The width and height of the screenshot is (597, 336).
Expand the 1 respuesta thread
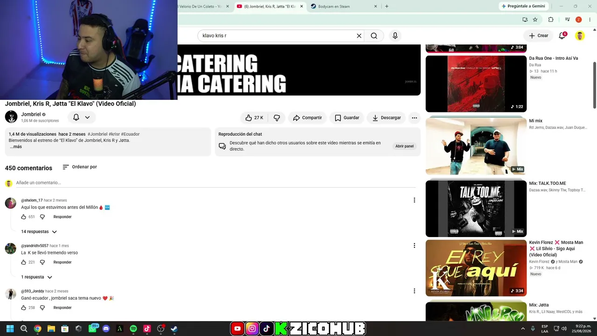click(x=36, y=277)
